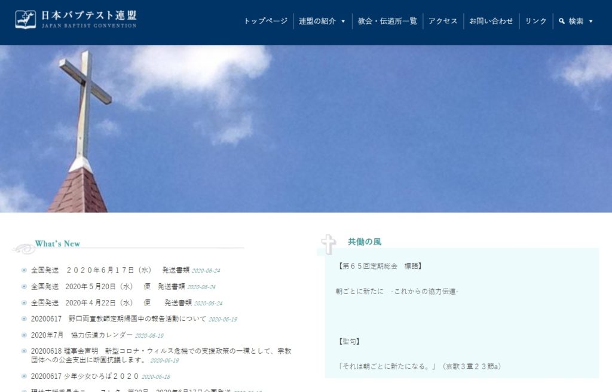Image resolution: width=612 pixels, height=392 pixels.
Task: Open 少年少女ひろば2020 link
Action: coord(85,376)
